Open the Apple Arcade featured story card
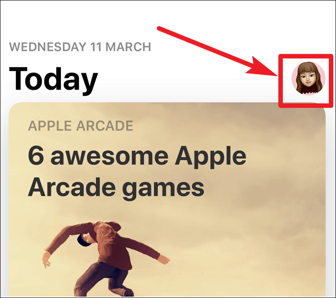This screenshot has width=336, height=298. 167,200
